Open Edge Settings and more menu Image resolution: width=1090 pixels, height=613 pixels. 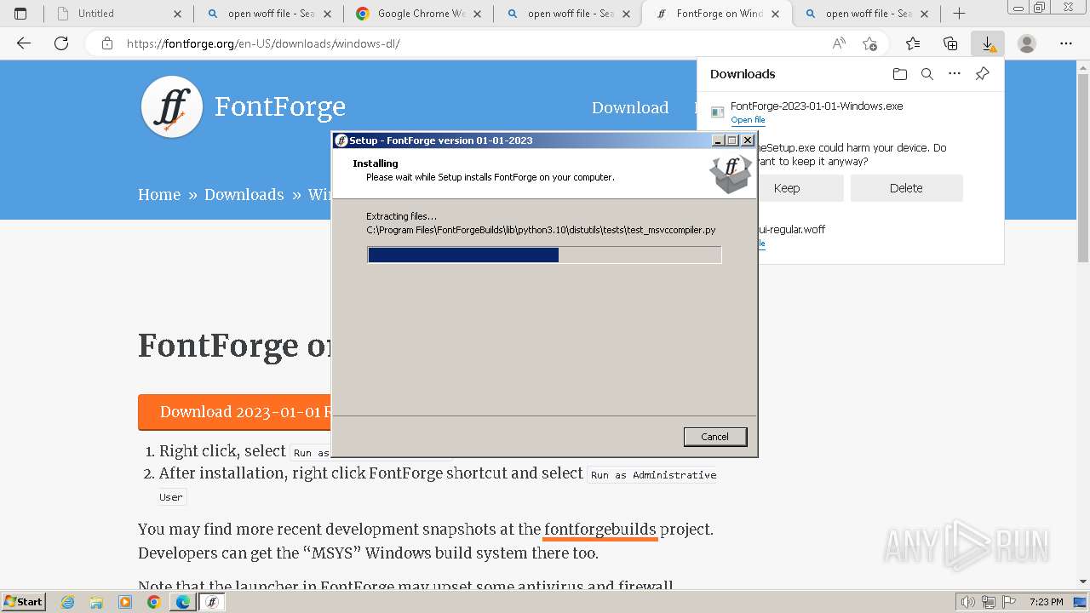1066,43
